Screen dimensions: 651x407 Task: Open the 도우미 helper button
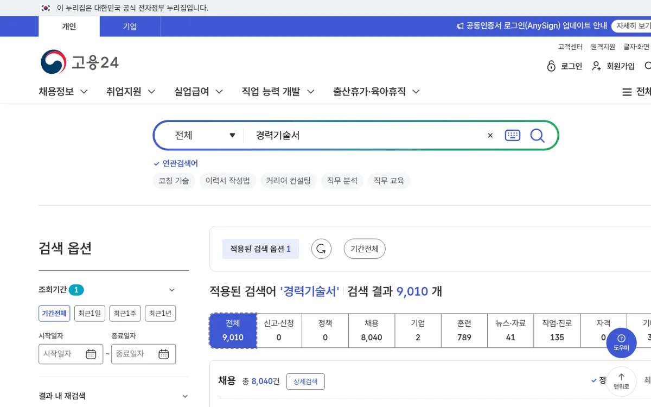pyautogui.click(x=621, y=342)
